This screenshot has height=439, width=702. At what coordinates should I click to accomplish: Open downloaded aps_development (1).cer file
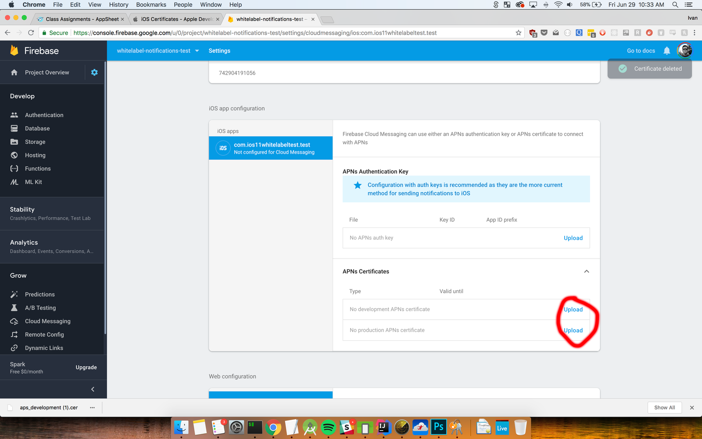(48, 408)
